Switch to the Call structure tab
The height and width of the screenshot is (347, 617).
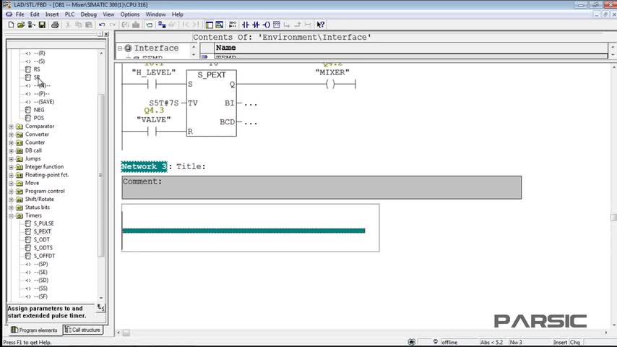(x=82, y=330)
